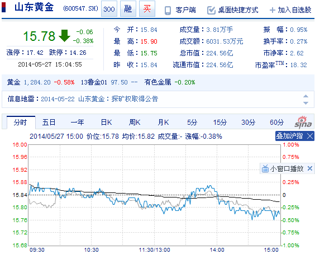Viewport: 315px width, 254px height.
Task: Open the 黄金 gold quote link
Action: [13, 82]
